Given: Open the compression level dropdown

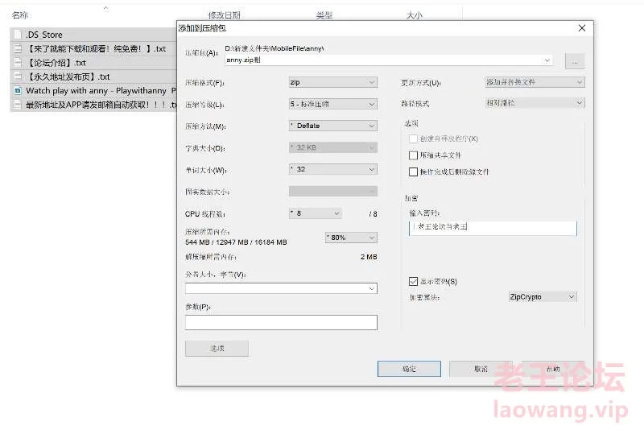Looking at the screenshot, I should point(332,104).
